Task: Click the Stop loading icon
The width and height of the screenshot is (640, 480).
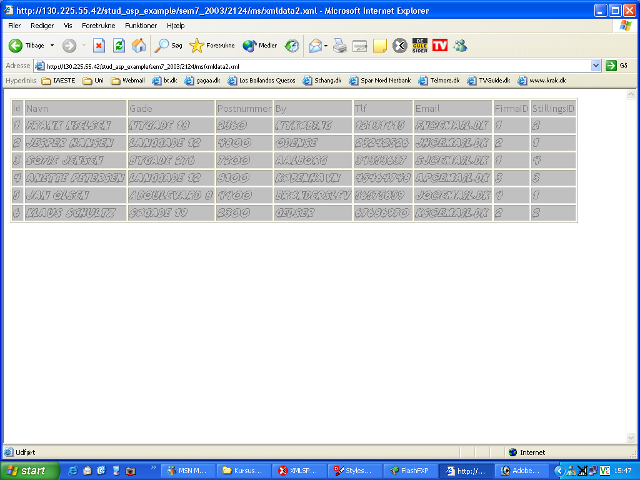Action: coord(99,46)
